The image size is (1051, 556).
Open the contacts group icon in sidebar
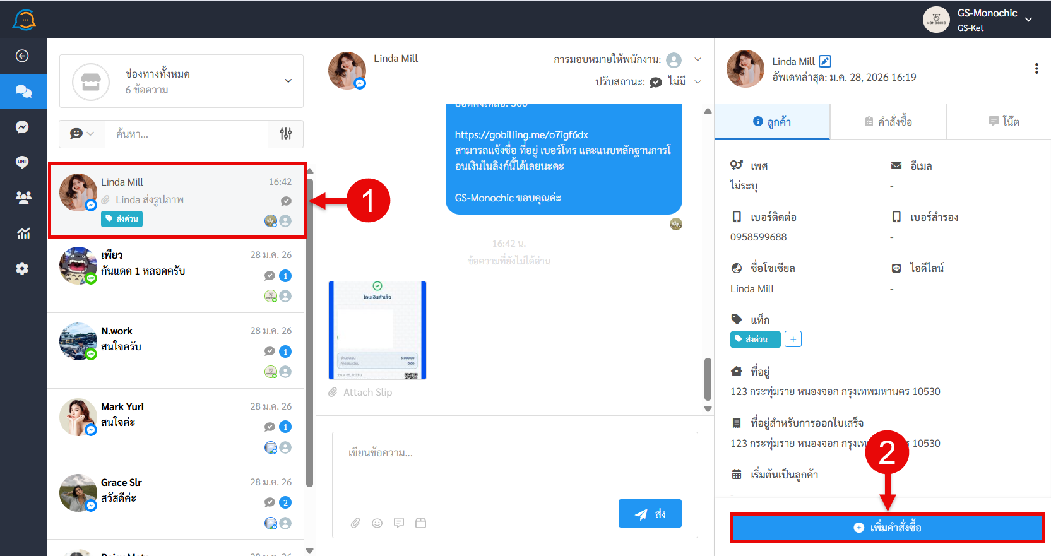(23, 198)
